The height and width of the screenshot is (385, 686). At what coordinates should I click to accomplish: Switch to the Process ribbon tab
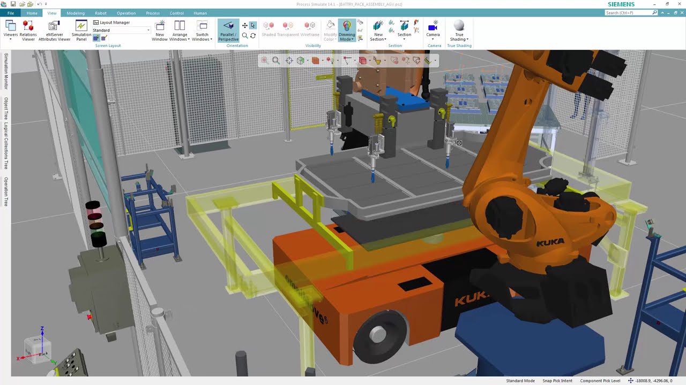pyautogui.click(x=153, y=13)
